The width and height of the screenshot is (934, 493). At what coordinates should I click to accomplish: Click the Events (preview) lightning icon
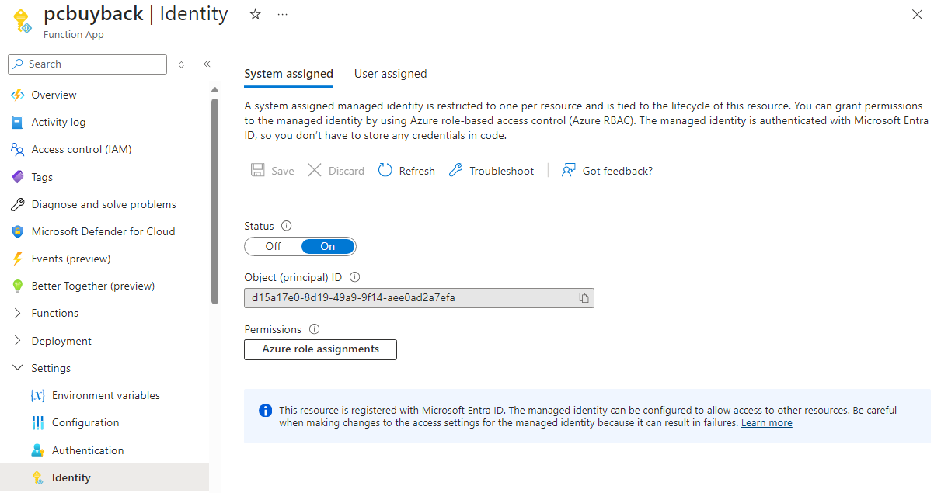click(x=17, y=259)
